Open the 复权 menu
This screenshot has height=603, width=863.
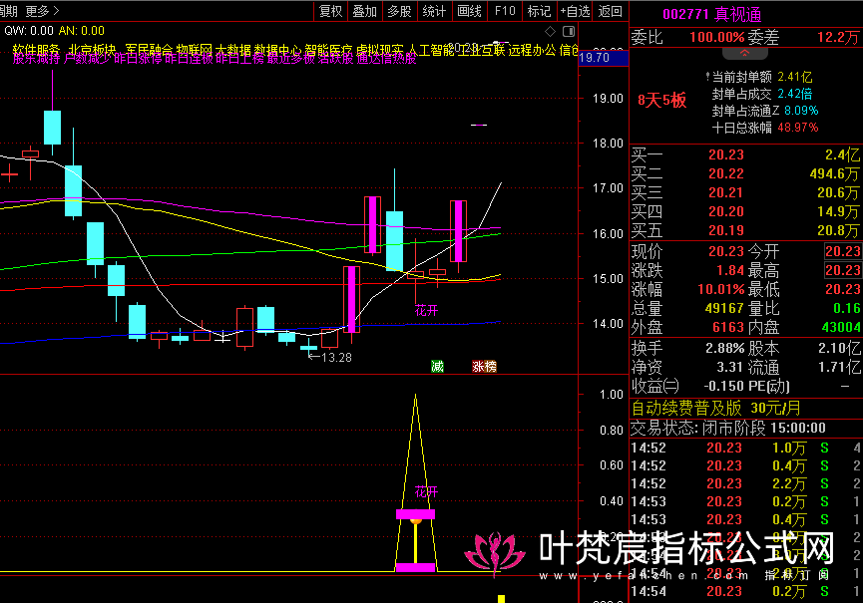(331, 11)
